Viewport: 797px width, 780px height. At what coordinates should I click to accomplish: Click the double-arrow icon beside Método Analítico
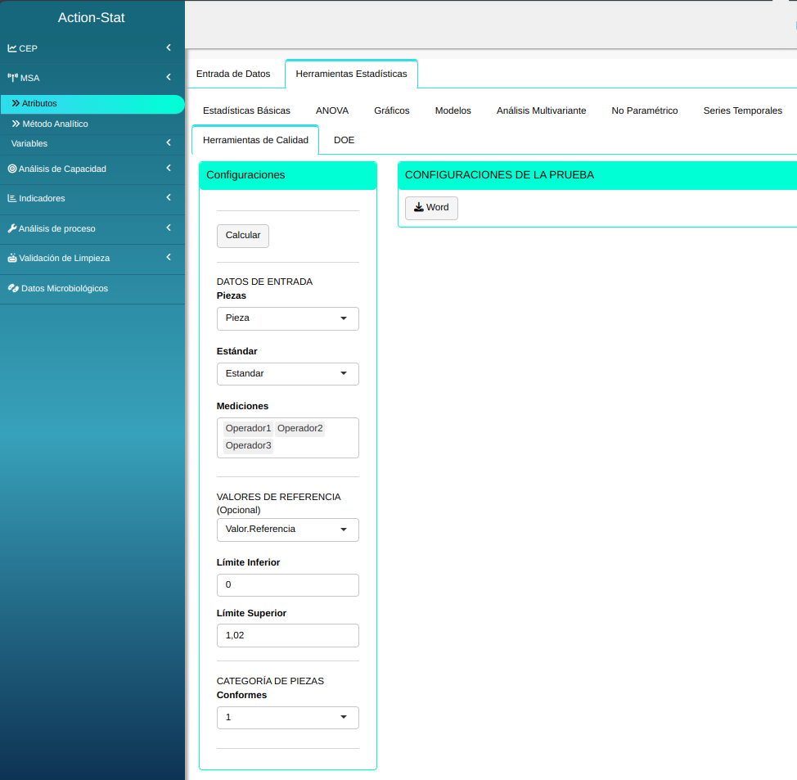click(16, 124)
